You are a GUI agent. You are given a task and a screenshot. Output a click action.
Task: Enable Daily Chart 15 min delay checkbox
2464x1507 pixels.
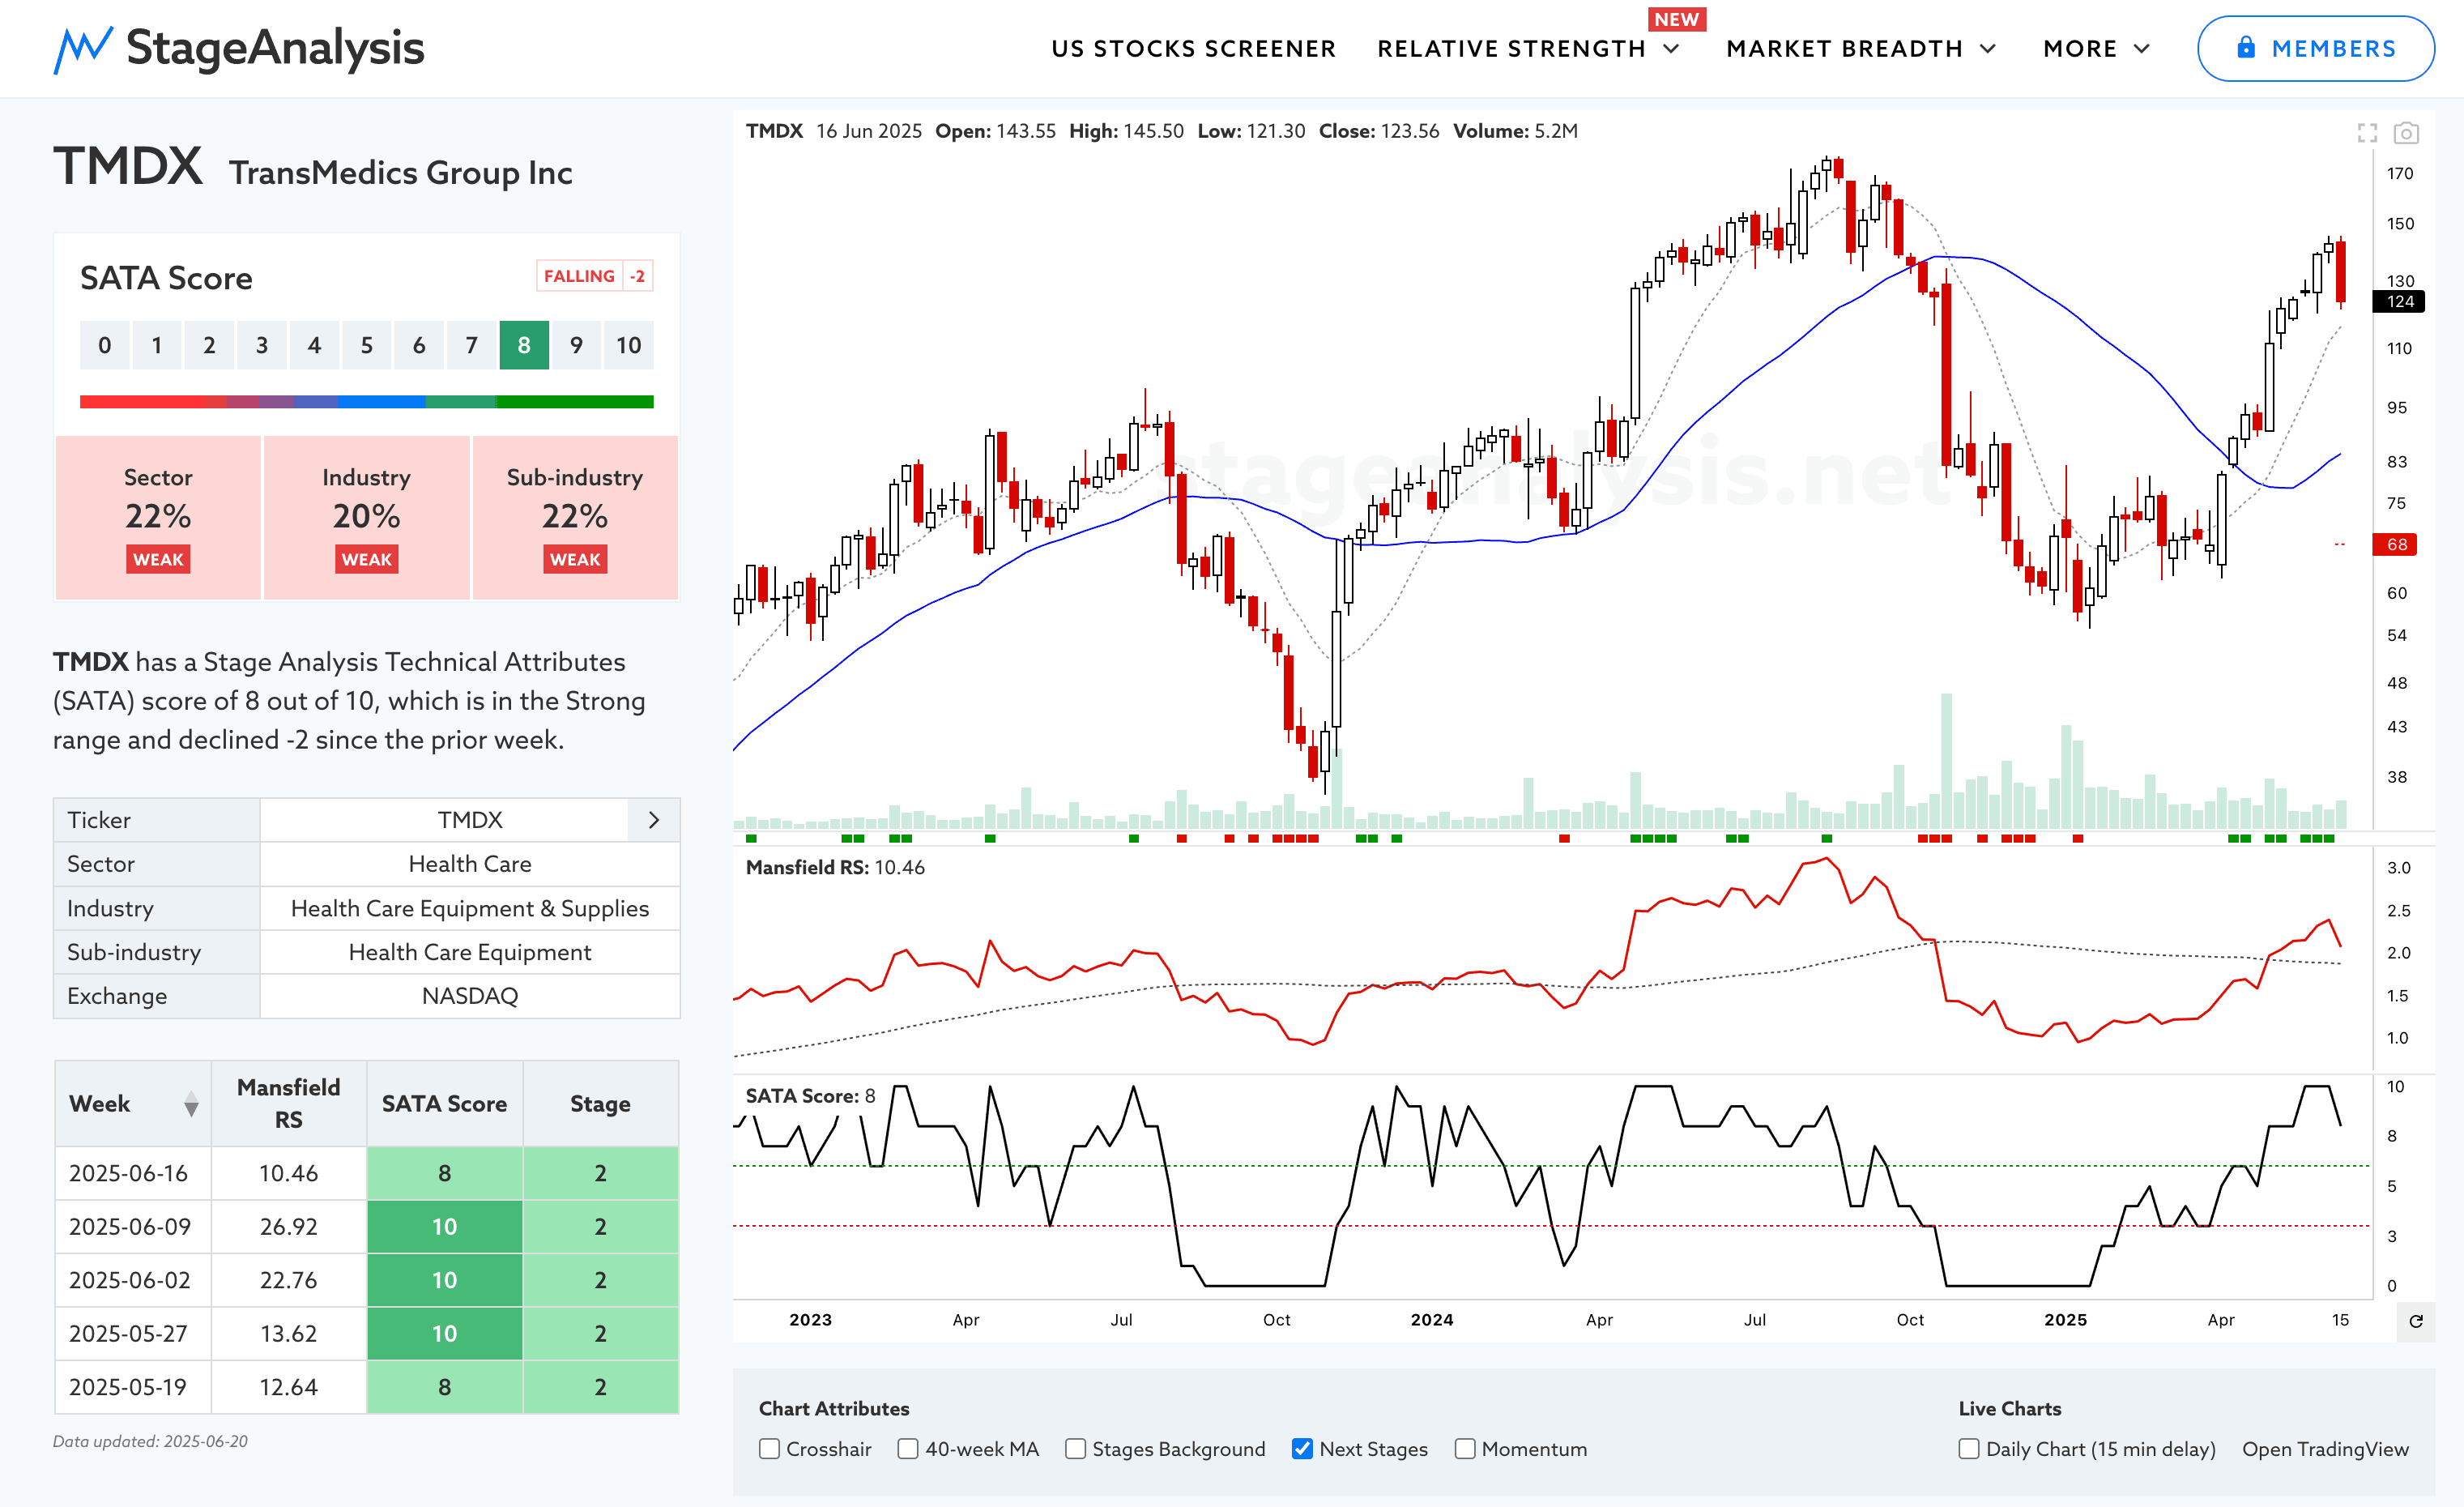point(1969,1449)
